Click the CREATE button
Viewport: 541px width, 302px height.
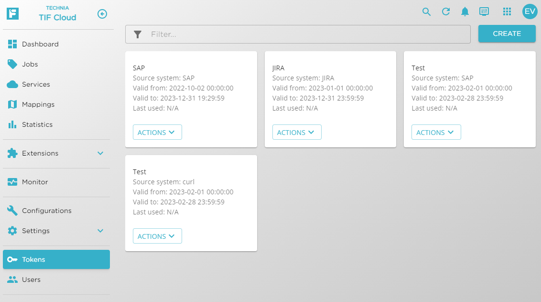coord(507,34)
